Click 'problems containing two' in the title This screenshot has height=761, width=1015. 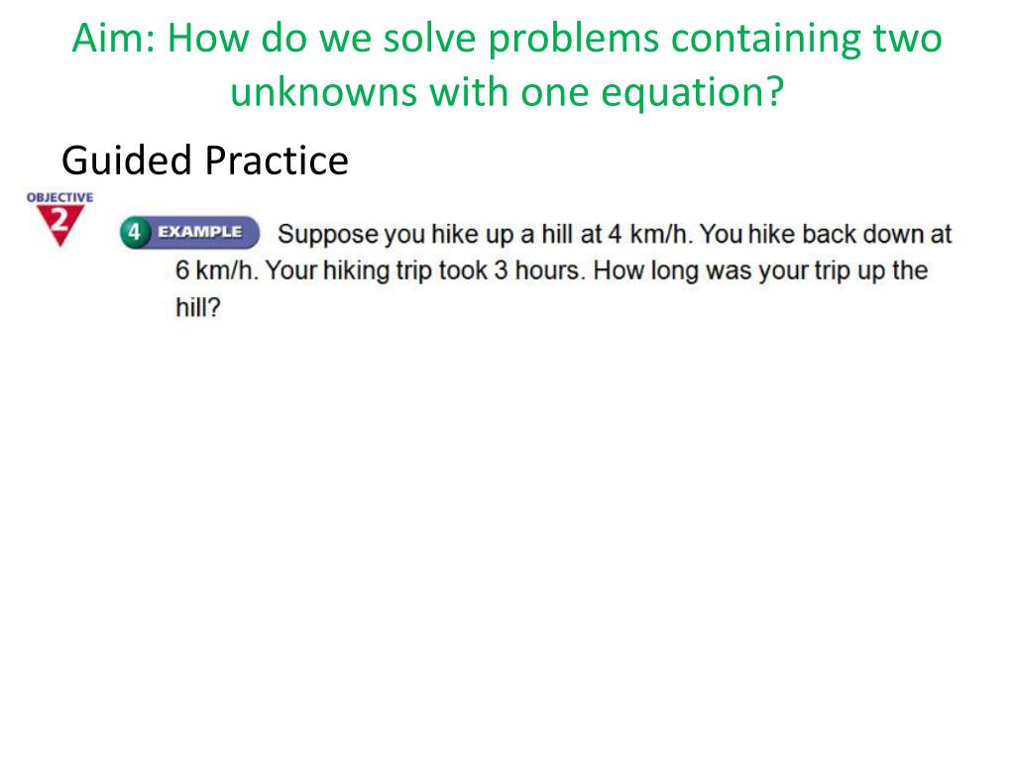[x=715, y=39]
